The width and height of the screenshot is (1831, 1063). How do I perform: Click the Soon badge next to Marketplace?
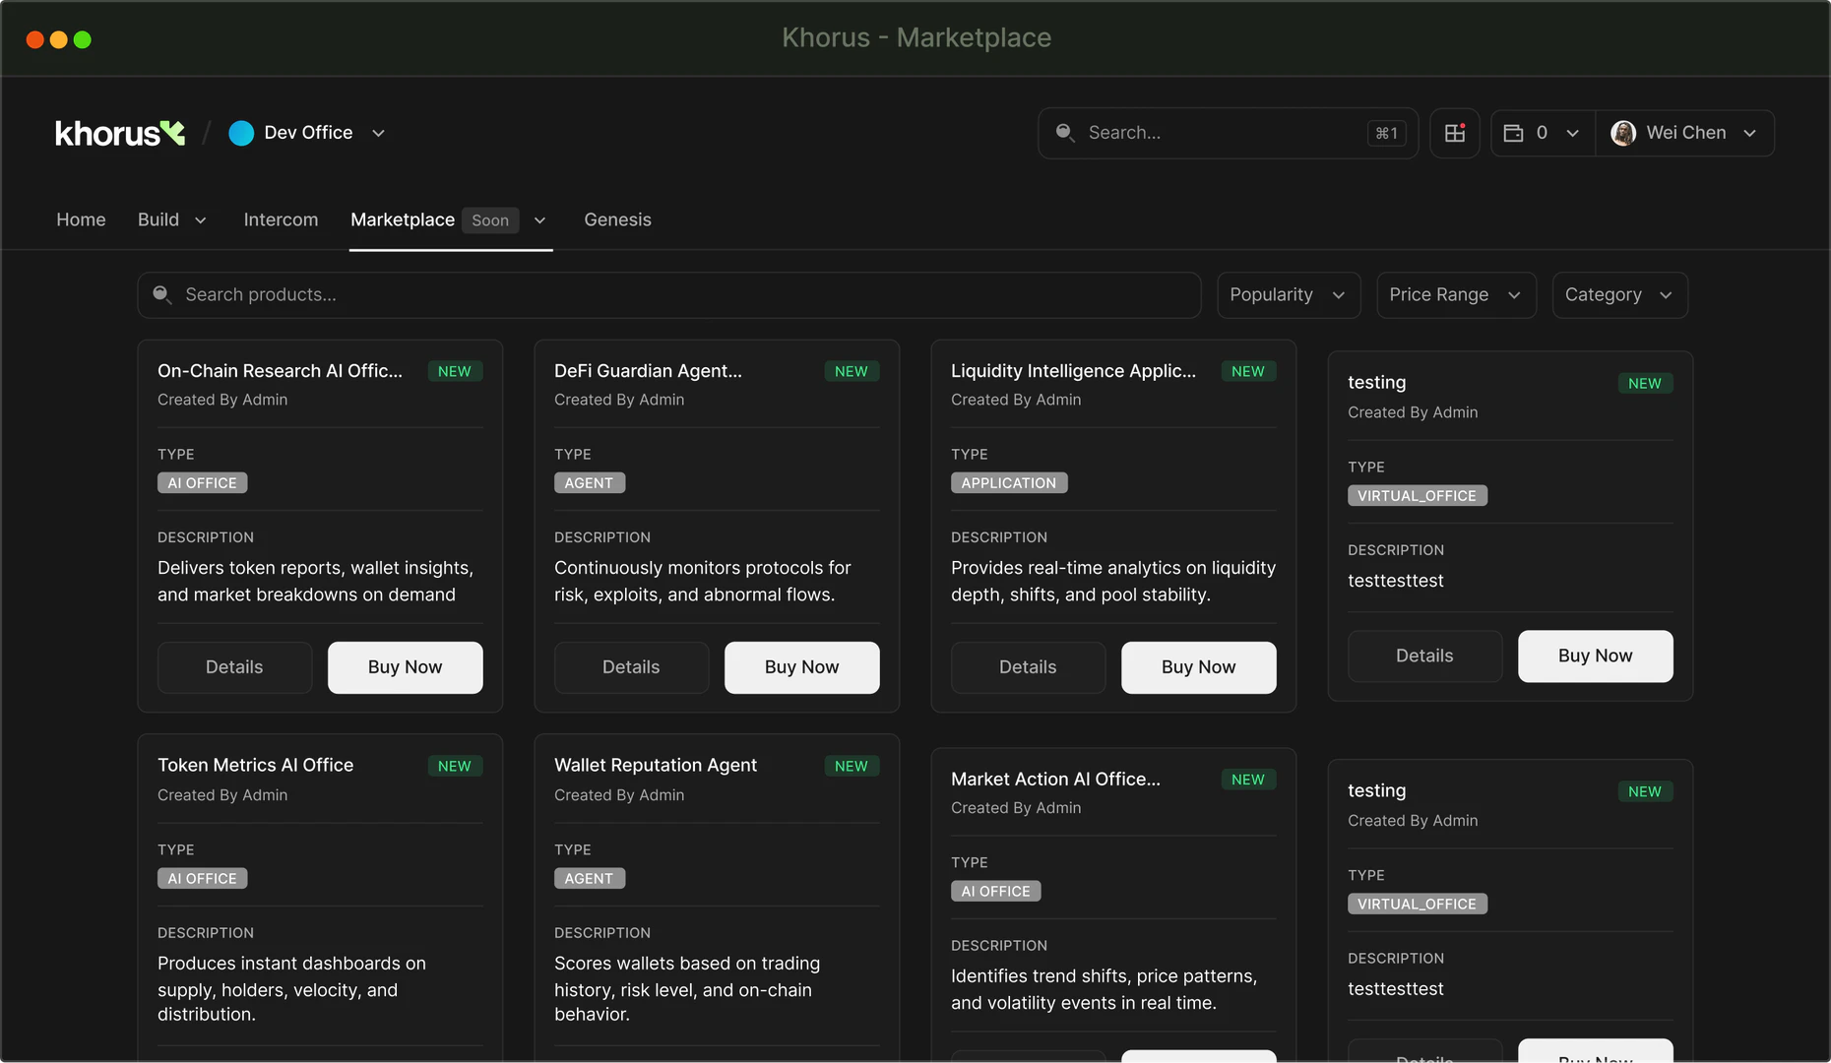(x=490, y=220)
